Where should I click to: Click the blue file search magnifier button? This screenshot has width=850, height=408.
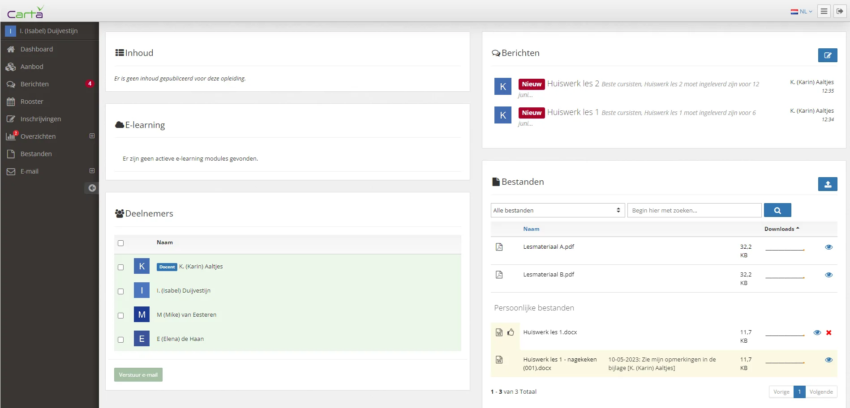click(x=777, y=210)
